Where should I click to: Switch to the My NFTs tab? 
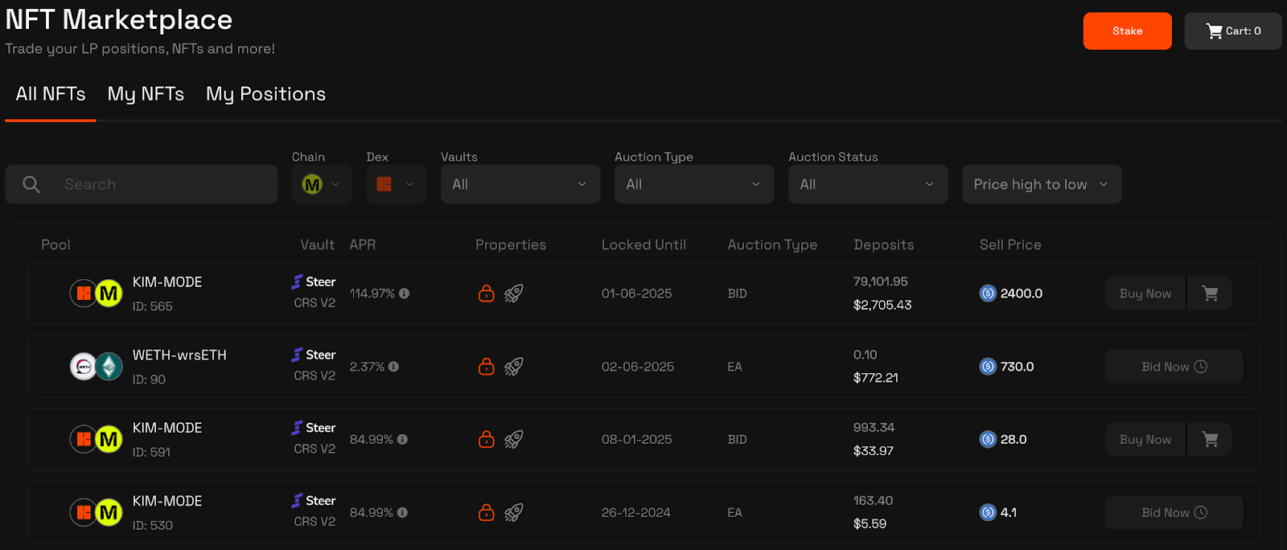(146, 94)
